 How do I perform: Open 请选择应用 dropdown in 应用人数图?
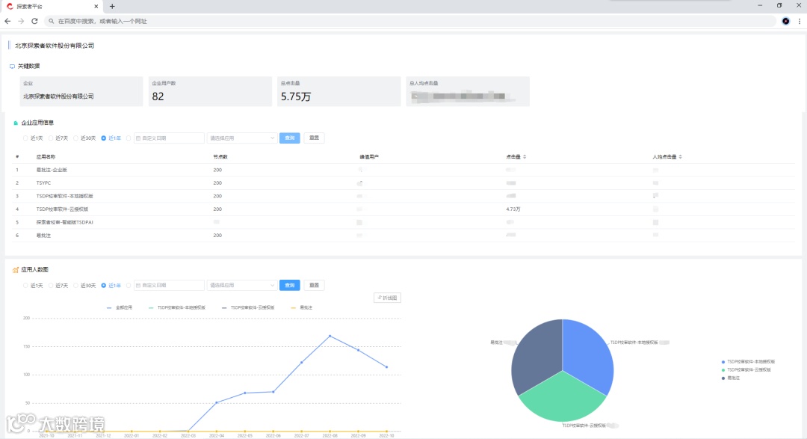[x=242, y=286]
